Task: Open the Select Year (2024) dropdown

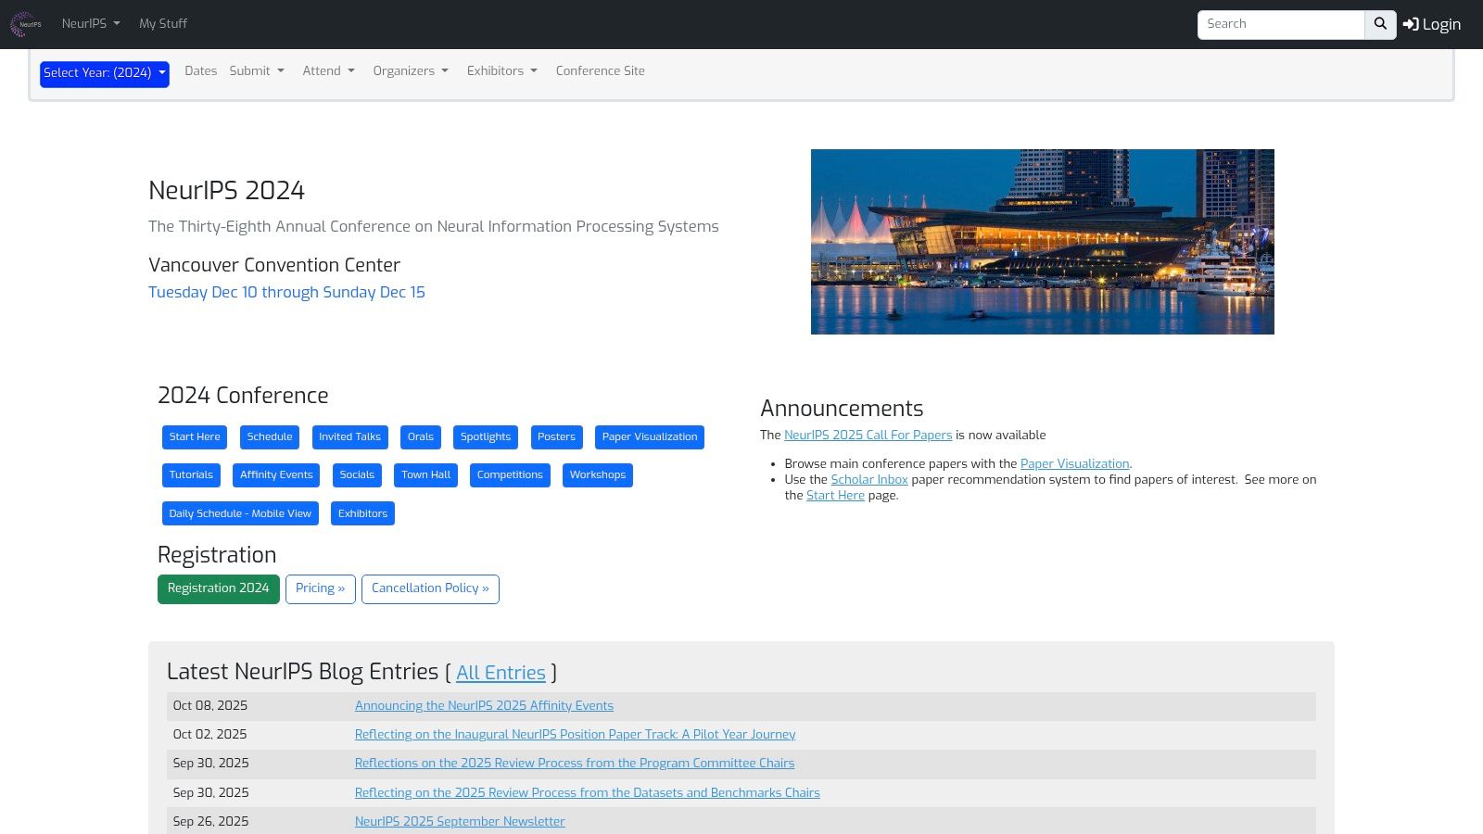Action: [104, 74]
